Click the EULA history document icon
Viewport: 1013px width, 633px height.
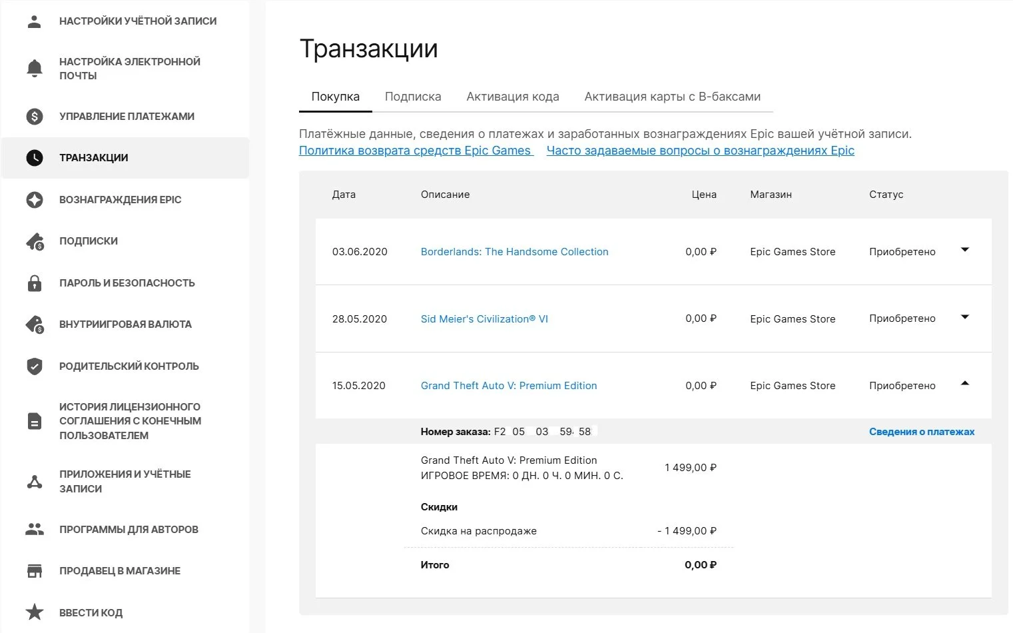tap(34, 421)
